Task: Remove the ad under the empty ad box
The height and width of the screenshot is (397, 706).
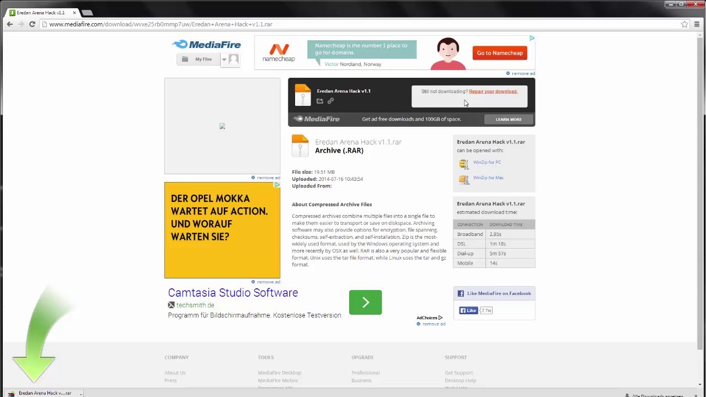Action: (266, 178)
